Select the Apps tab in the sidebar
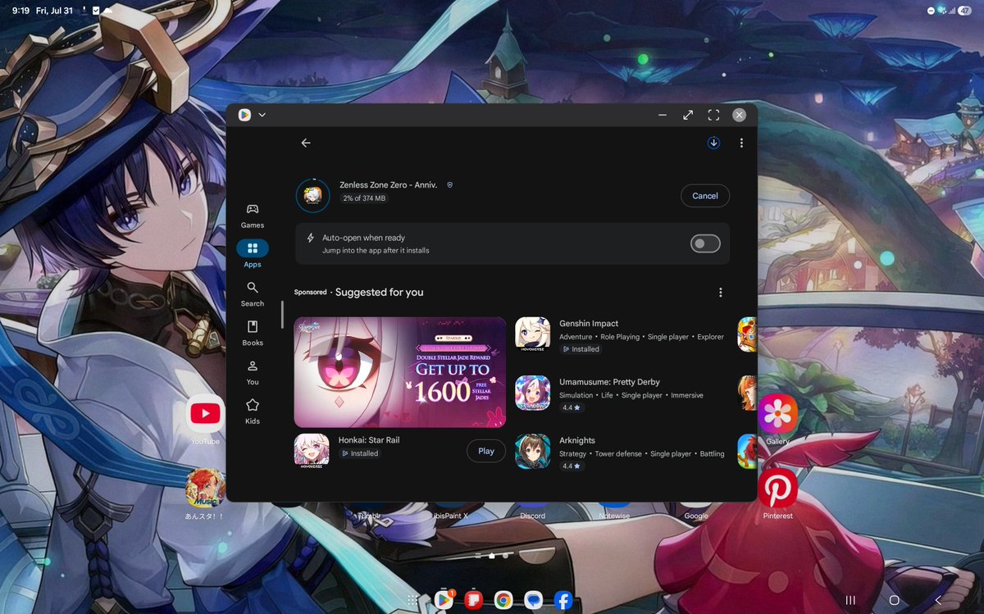984x614 pixels. click(253, 254)
